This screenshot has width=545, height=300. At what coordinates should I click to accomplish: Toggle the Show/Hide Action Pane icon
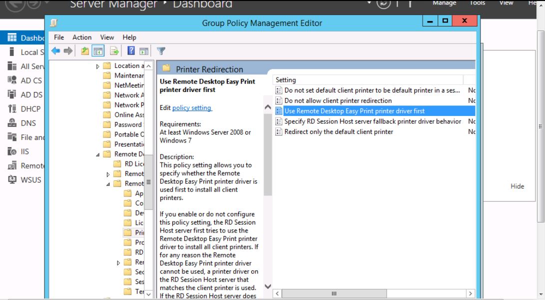144,50
